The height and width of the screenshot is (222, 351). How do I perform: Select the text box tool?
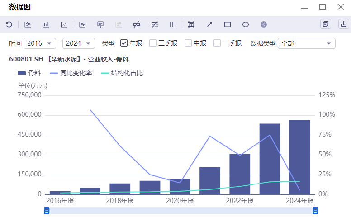pyautogui.click(x=191, y=24)
